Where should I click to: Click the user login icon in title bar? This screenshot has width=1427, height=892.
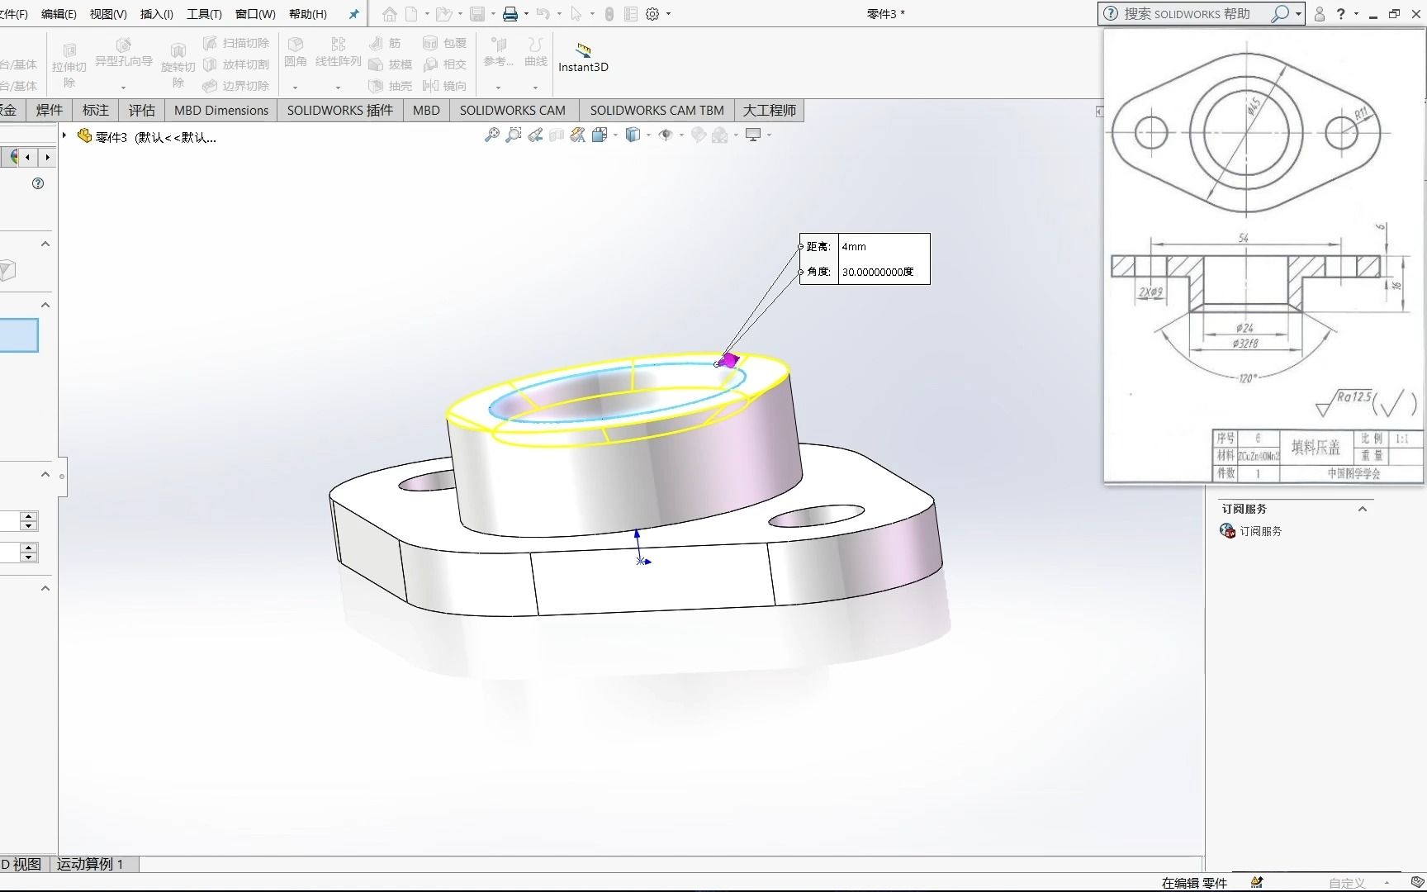point(1320,14)
